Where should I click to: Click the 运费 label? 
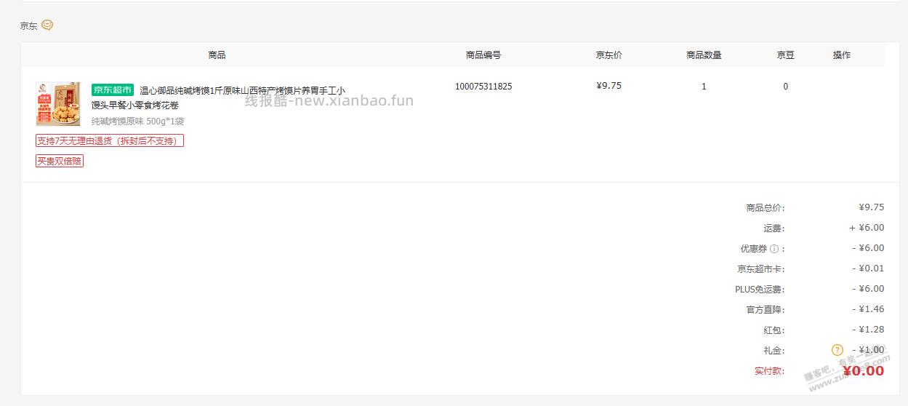(x=774, y=228)
